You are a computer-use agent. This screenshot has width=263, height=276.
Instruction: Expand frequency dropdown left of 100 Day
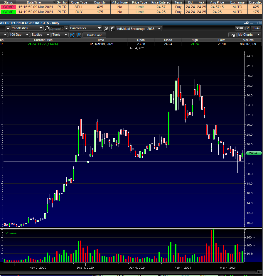(x=5, y=35)
